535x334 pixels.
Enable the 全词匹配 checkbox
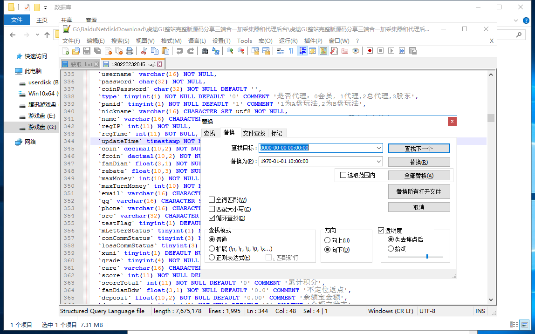coord(212,200)
